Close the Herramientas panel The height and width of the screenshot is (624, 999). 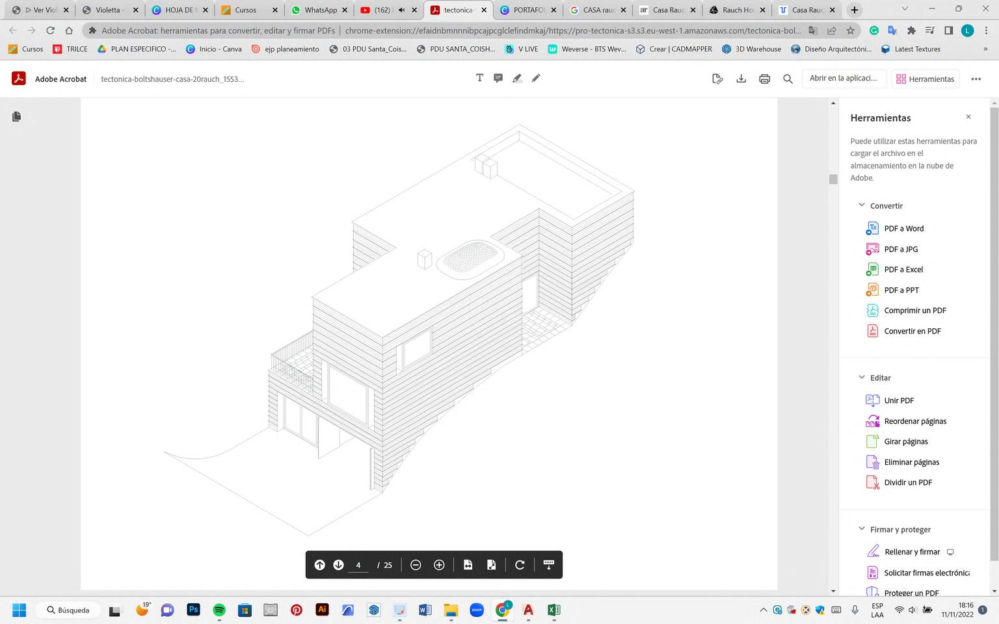968,117
